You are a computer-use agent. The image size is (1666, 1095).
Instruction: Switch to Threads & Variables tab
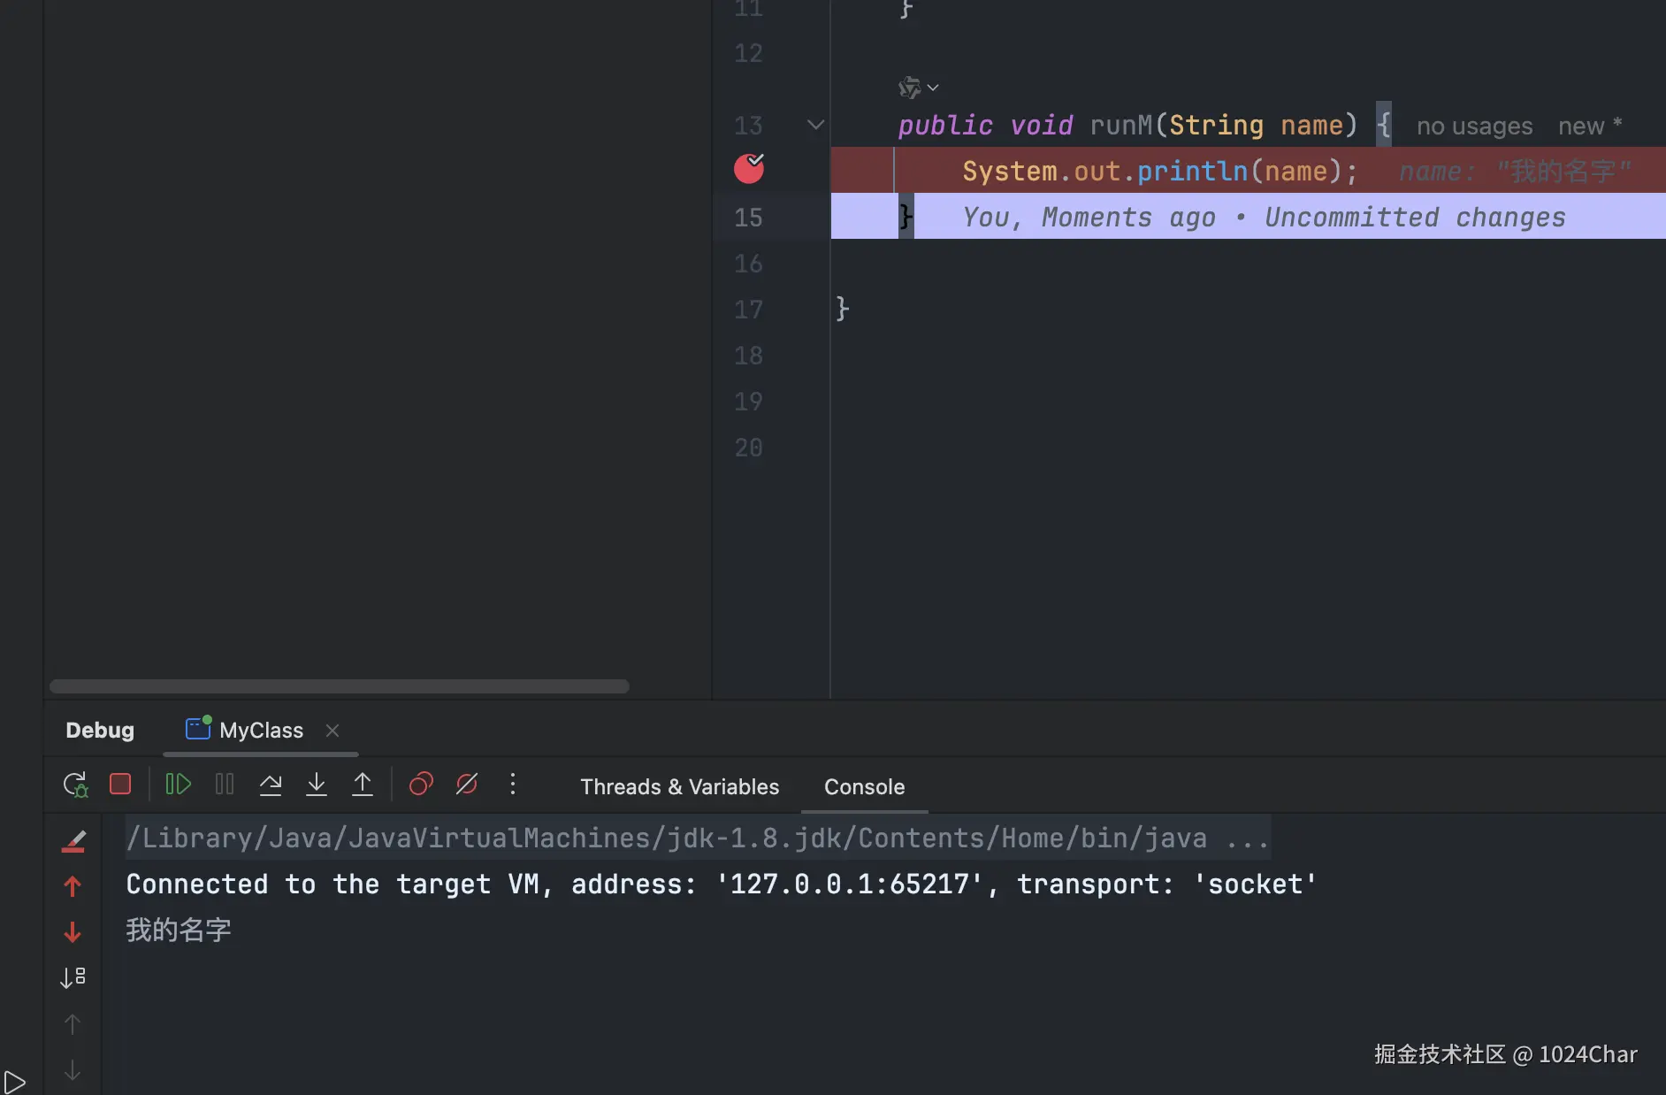point(679,786)
